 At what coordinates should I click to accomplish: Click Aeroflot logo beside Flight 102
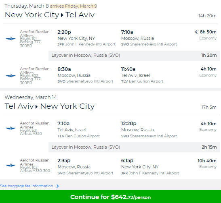pos(11,165)
